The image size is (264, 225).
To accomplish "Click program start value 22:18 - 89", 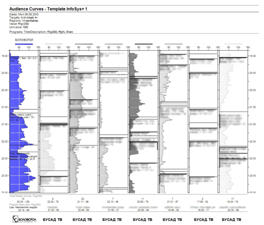I will point(23,210).
